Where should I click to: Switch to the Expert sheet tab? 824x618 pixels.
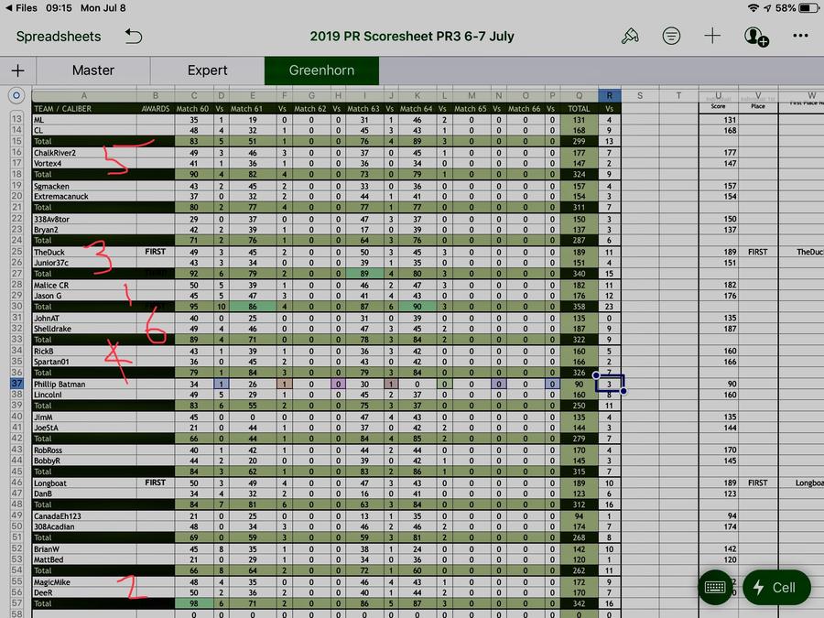click(x=208, y=70)
